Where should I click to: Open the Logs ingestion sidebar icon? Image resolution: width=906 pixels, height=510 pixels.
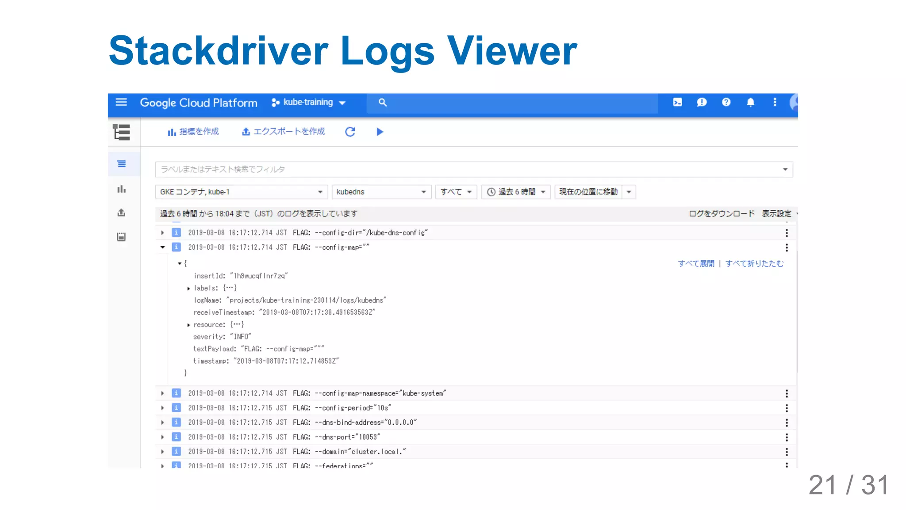121,237
